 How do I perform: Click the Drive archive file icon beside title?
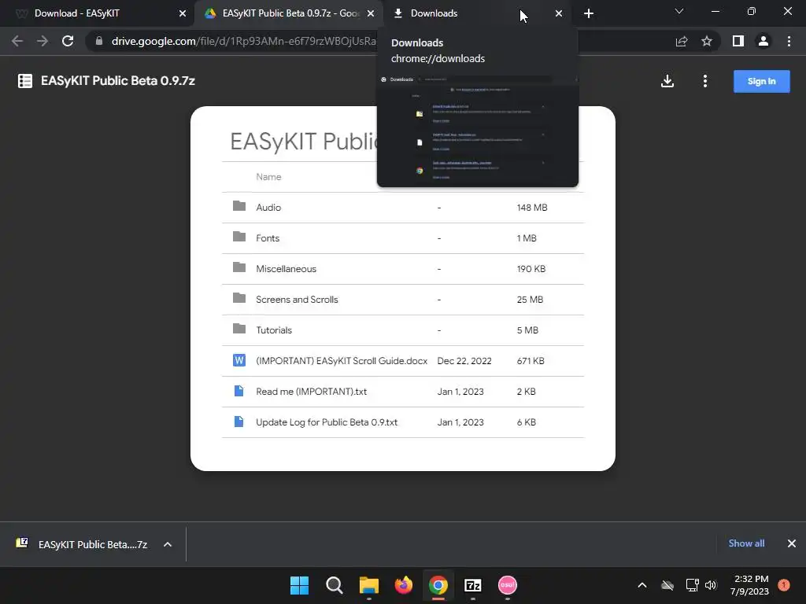(25, 81)
